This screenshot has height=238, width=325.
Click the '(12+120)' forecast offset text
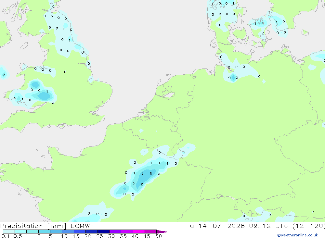coord(308,226)
